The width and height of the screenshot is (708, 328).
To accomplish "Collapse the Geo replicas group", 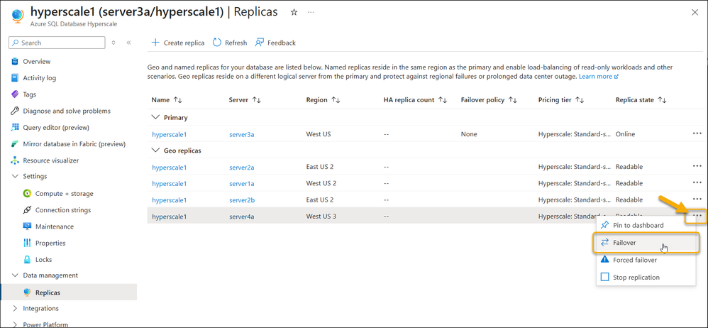I will (156, 151).
